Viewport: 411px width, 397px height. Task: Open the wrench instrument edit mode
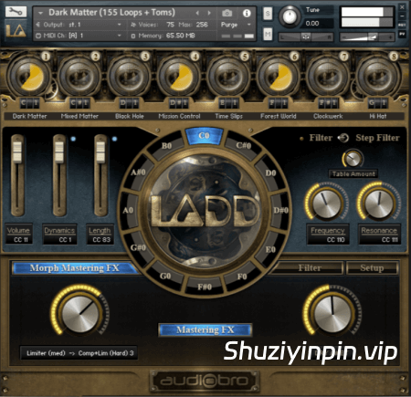tap(16, 11)
